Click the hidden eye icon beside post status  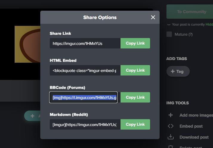(169, 25)
